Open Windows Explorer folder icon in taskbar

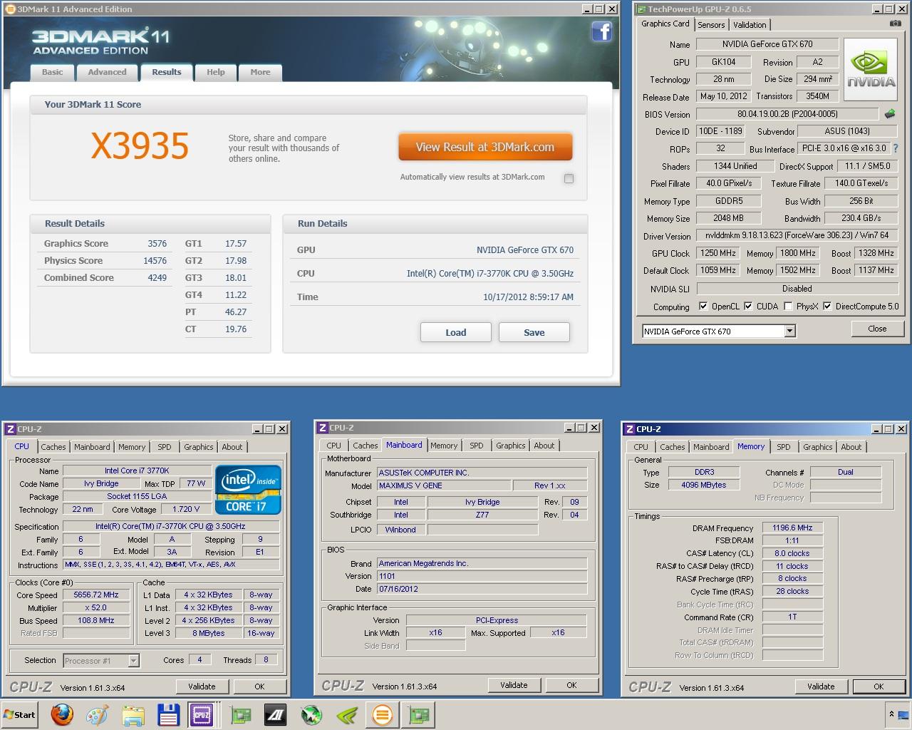pyautogui.click(x=133, y=714)
